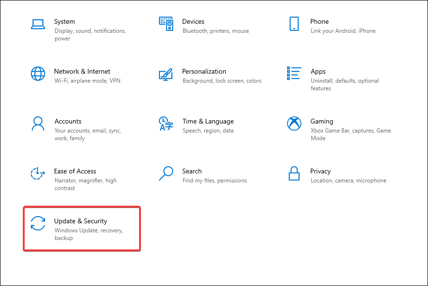
Task: Click the Time & Language clock icon
Action: 166,124
